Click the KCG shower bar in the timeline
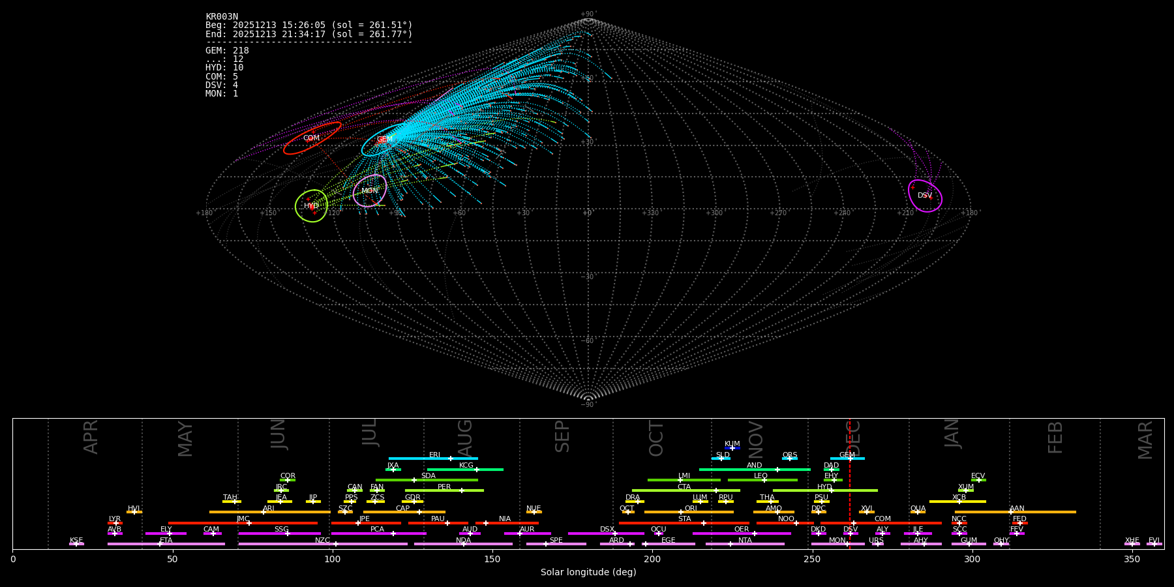 [x=465, y=470]
